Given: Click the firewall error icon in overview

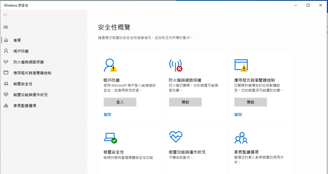Looking at the screenshot, I should point(176,65).
